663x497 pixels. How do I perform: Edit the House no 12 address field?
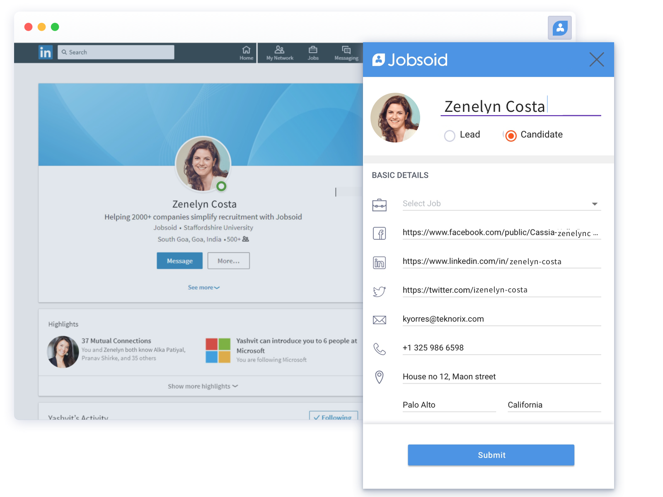coord(502,376)
